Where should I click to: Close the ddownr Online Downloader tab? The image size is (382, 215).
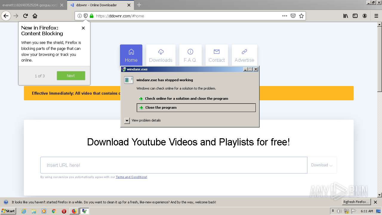click(129, 5)
